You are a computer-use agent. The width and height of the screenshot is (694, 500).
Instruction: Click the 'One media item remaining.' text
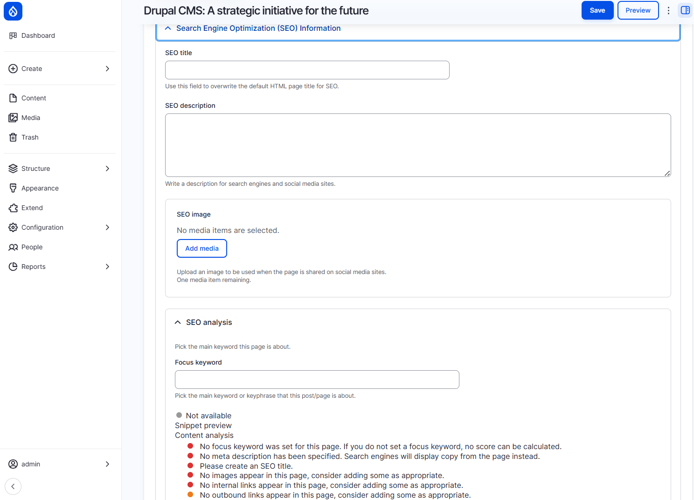(214, 280)
